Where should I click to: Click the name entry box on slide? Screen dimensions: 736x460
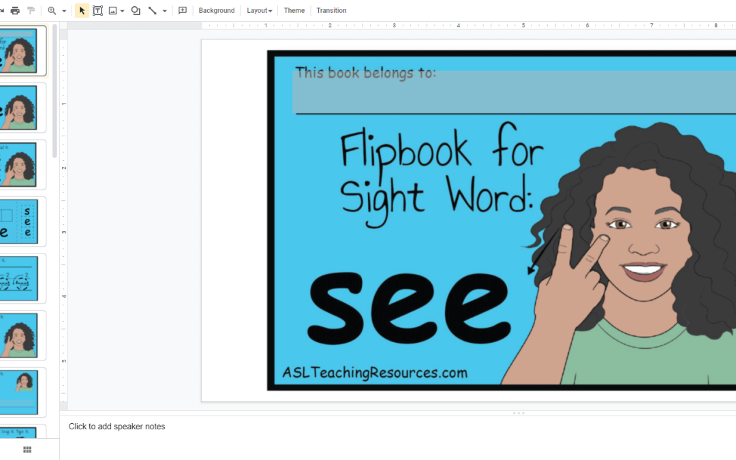point(515,93)
